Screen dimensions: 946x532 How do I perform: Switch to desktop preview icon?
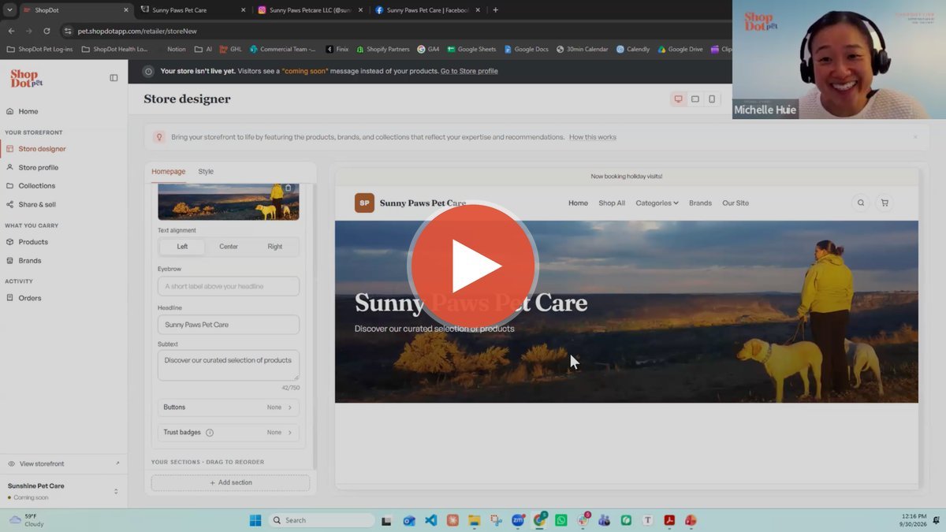[678, 99]
